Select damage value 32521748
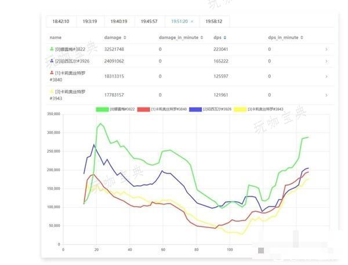 (114, 49)
